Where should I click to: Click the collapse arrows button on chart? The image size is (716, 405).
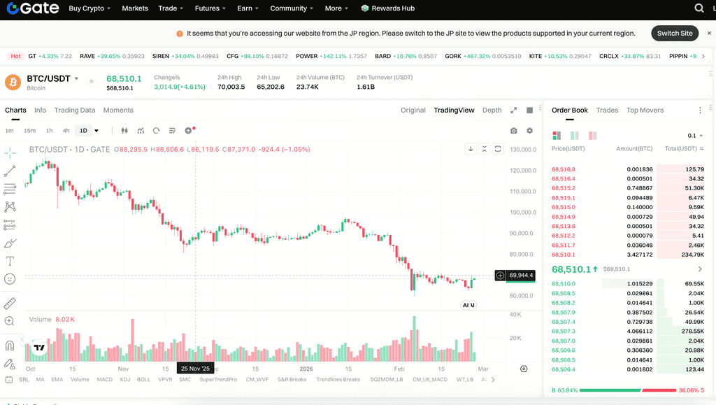coord(485,149)
